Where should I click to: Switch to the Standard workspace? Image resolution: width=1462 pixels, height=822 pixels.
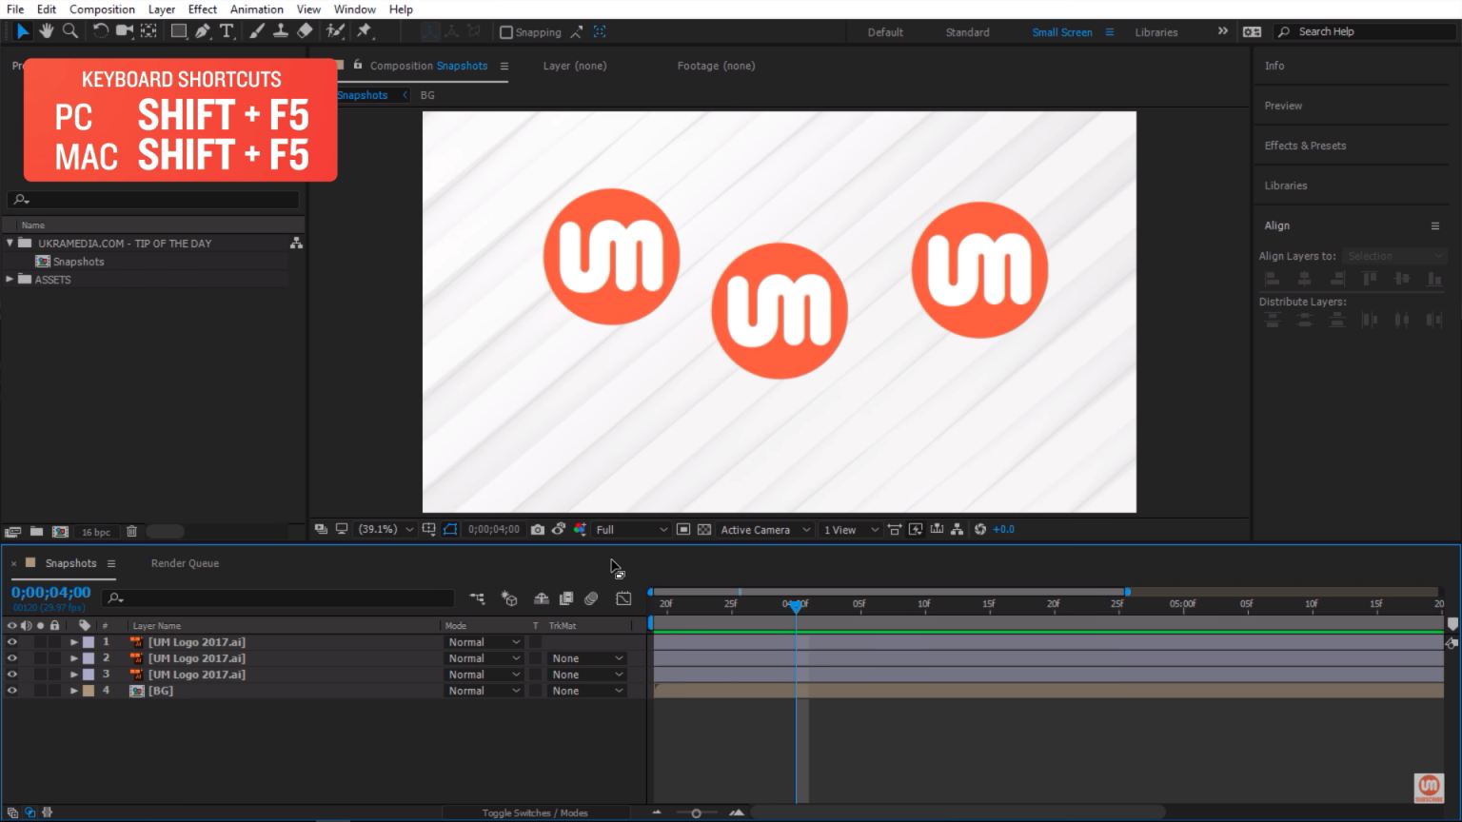pos(967,32)
